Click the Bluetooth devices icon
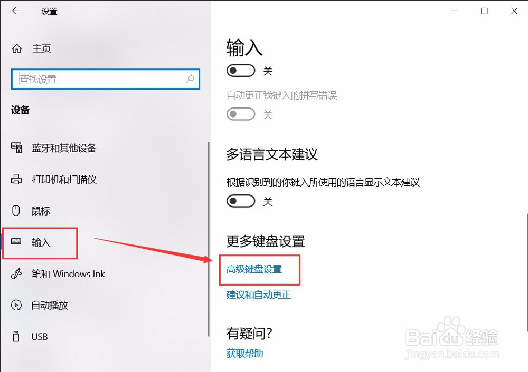 click(16, 148)
